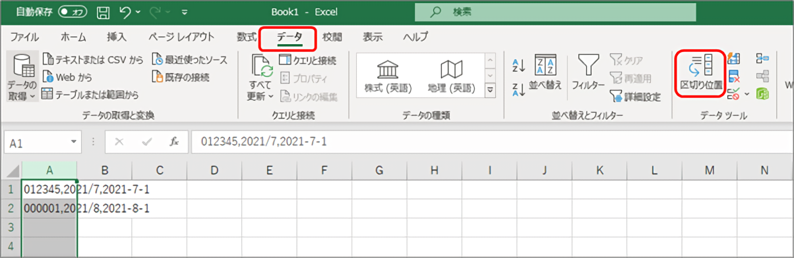Toggle the フィルター funnel button
This screenshot has height=258, width=794.
(588, 73)
